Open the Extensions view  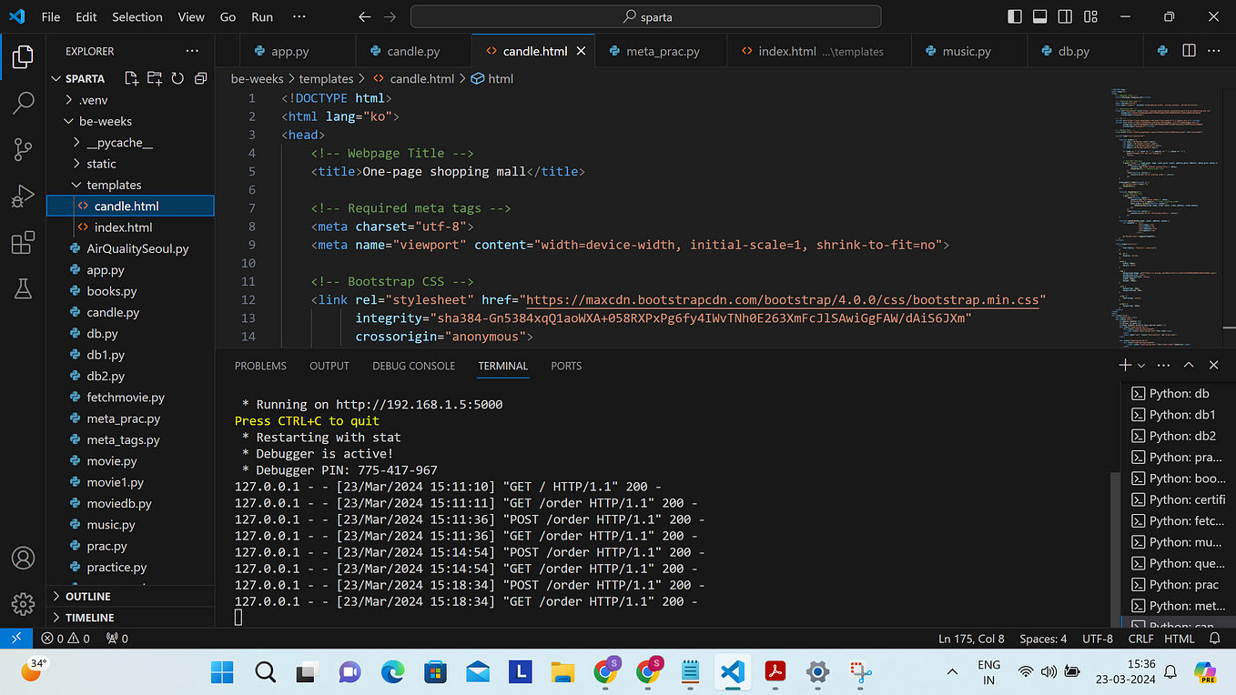(23, 243)
